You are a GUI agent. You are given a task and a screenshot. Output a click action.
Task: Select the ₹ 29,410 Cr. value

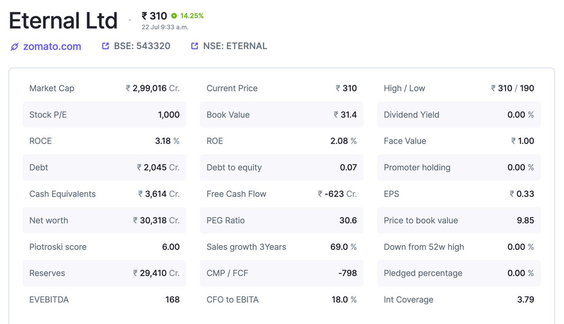tap(157, 273)
